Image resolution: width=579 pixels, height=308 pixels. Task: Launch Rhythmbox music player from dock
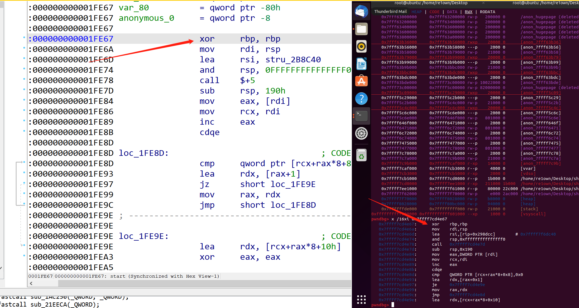(361, 46)
